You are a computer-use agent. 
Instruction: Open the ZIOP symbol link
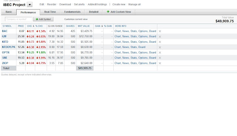point(5,63)
